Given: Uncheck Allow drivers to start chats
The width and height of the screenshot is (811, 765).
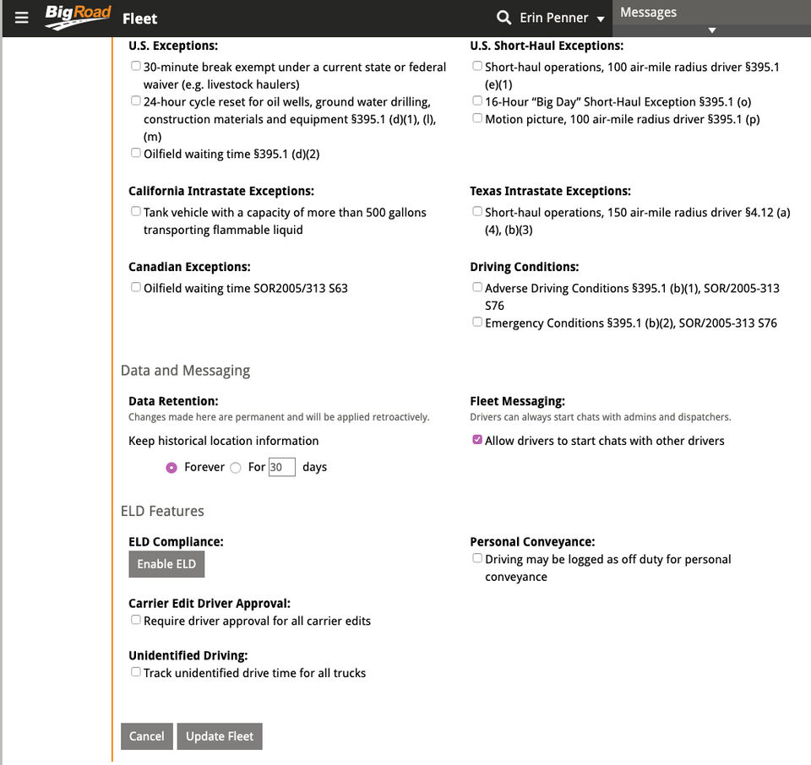Looking at the screenshot, I should coord(476,440).
